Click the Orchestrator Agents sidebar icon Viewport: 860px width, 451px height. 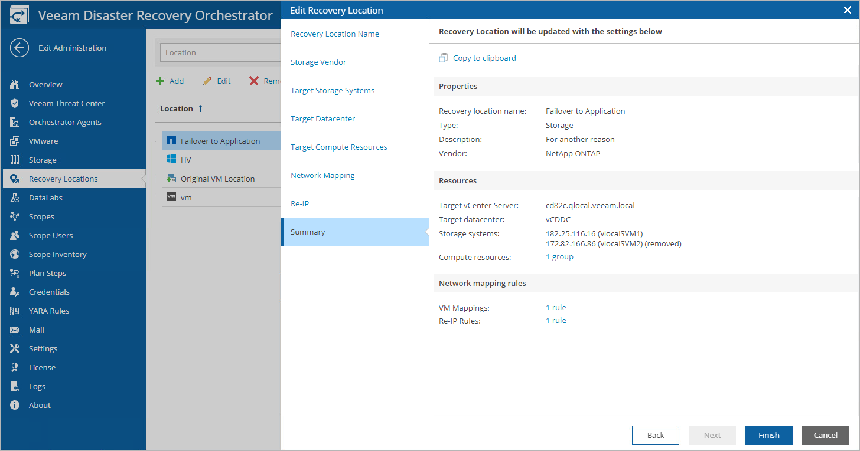click(15, 123)
